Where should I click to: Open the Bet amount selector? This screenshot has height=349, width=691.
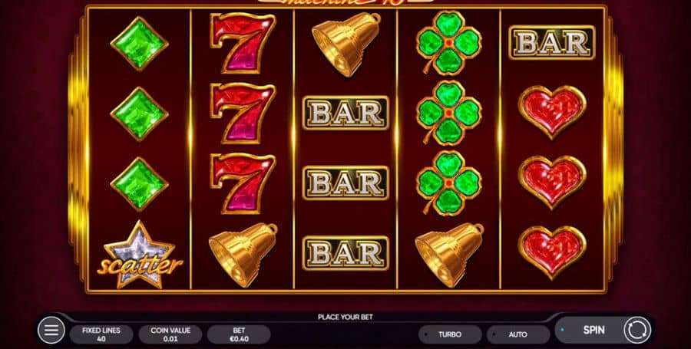click(239, 334)
